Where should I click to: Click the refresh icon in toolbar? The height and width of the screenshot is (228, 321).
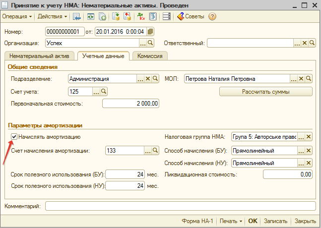91,16
